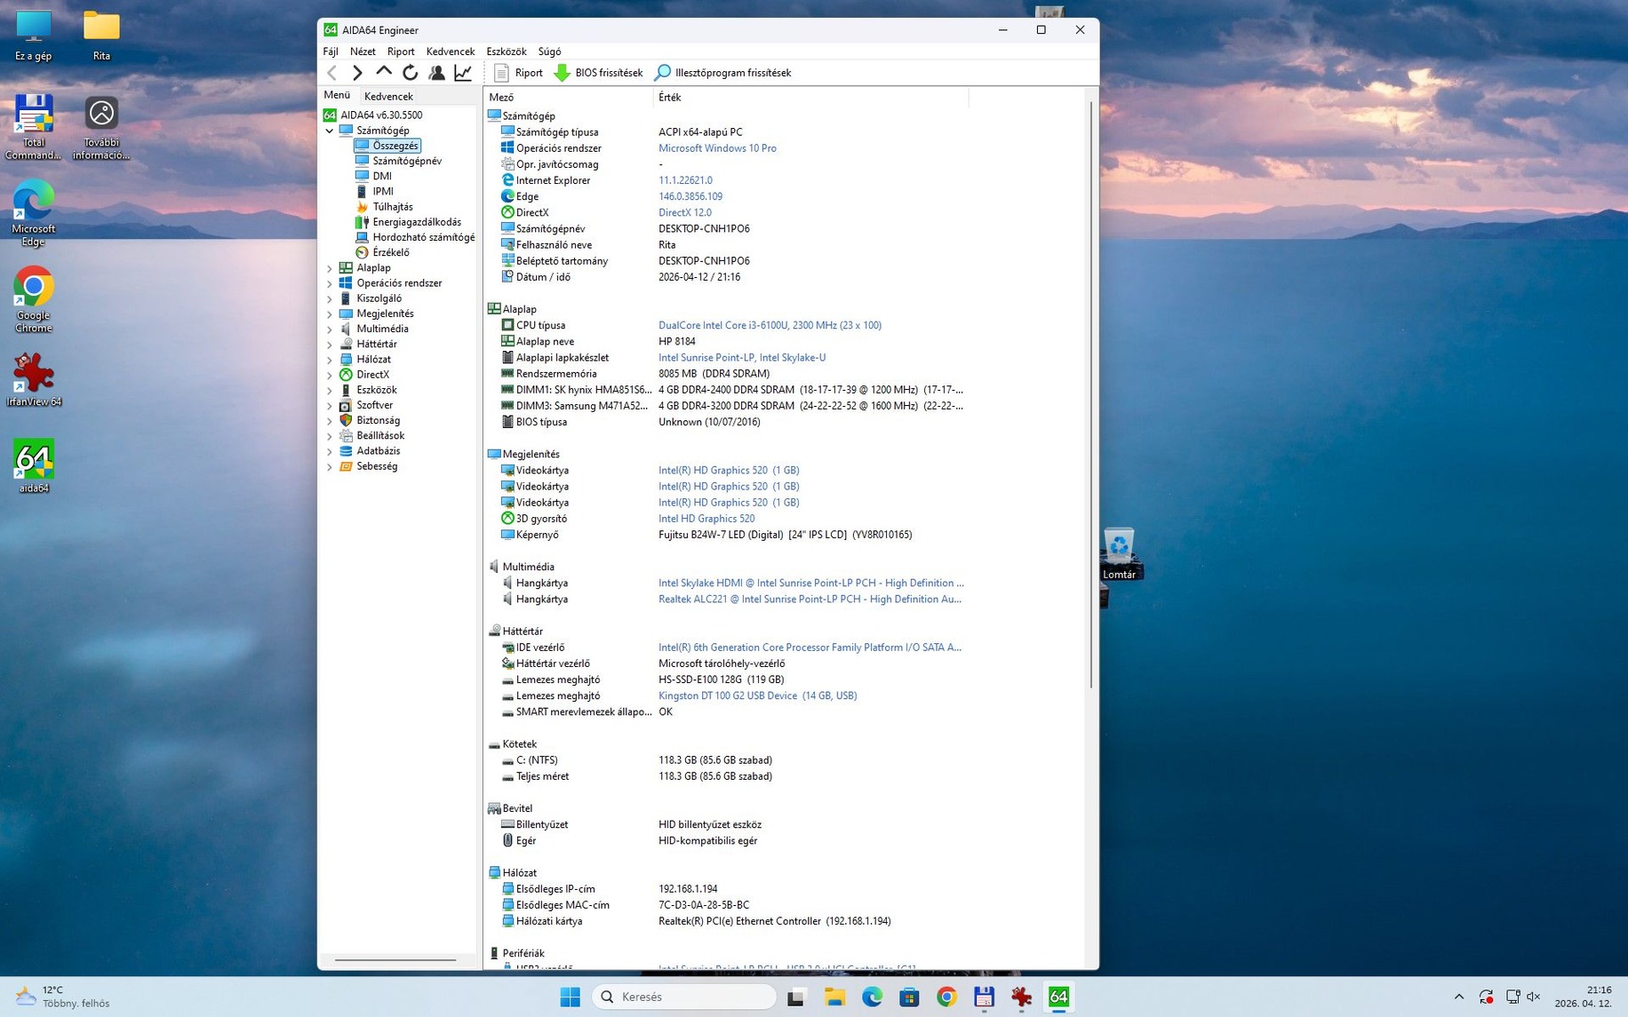Switch to the Kedvencek panel tab
1628x1017 pixels.
point(388,96)
